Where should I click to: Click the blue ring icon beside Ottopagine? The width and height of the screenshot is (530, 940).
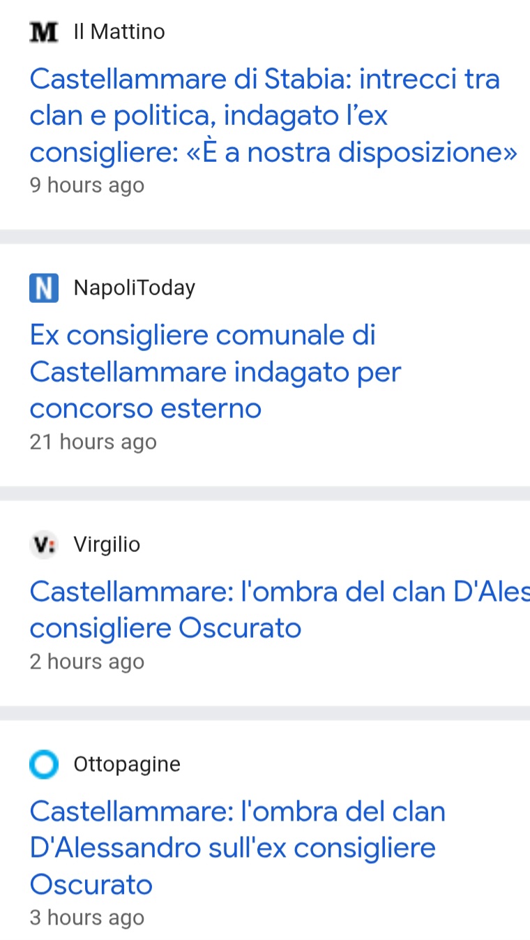pyautogui.click(x=43, y=764)
